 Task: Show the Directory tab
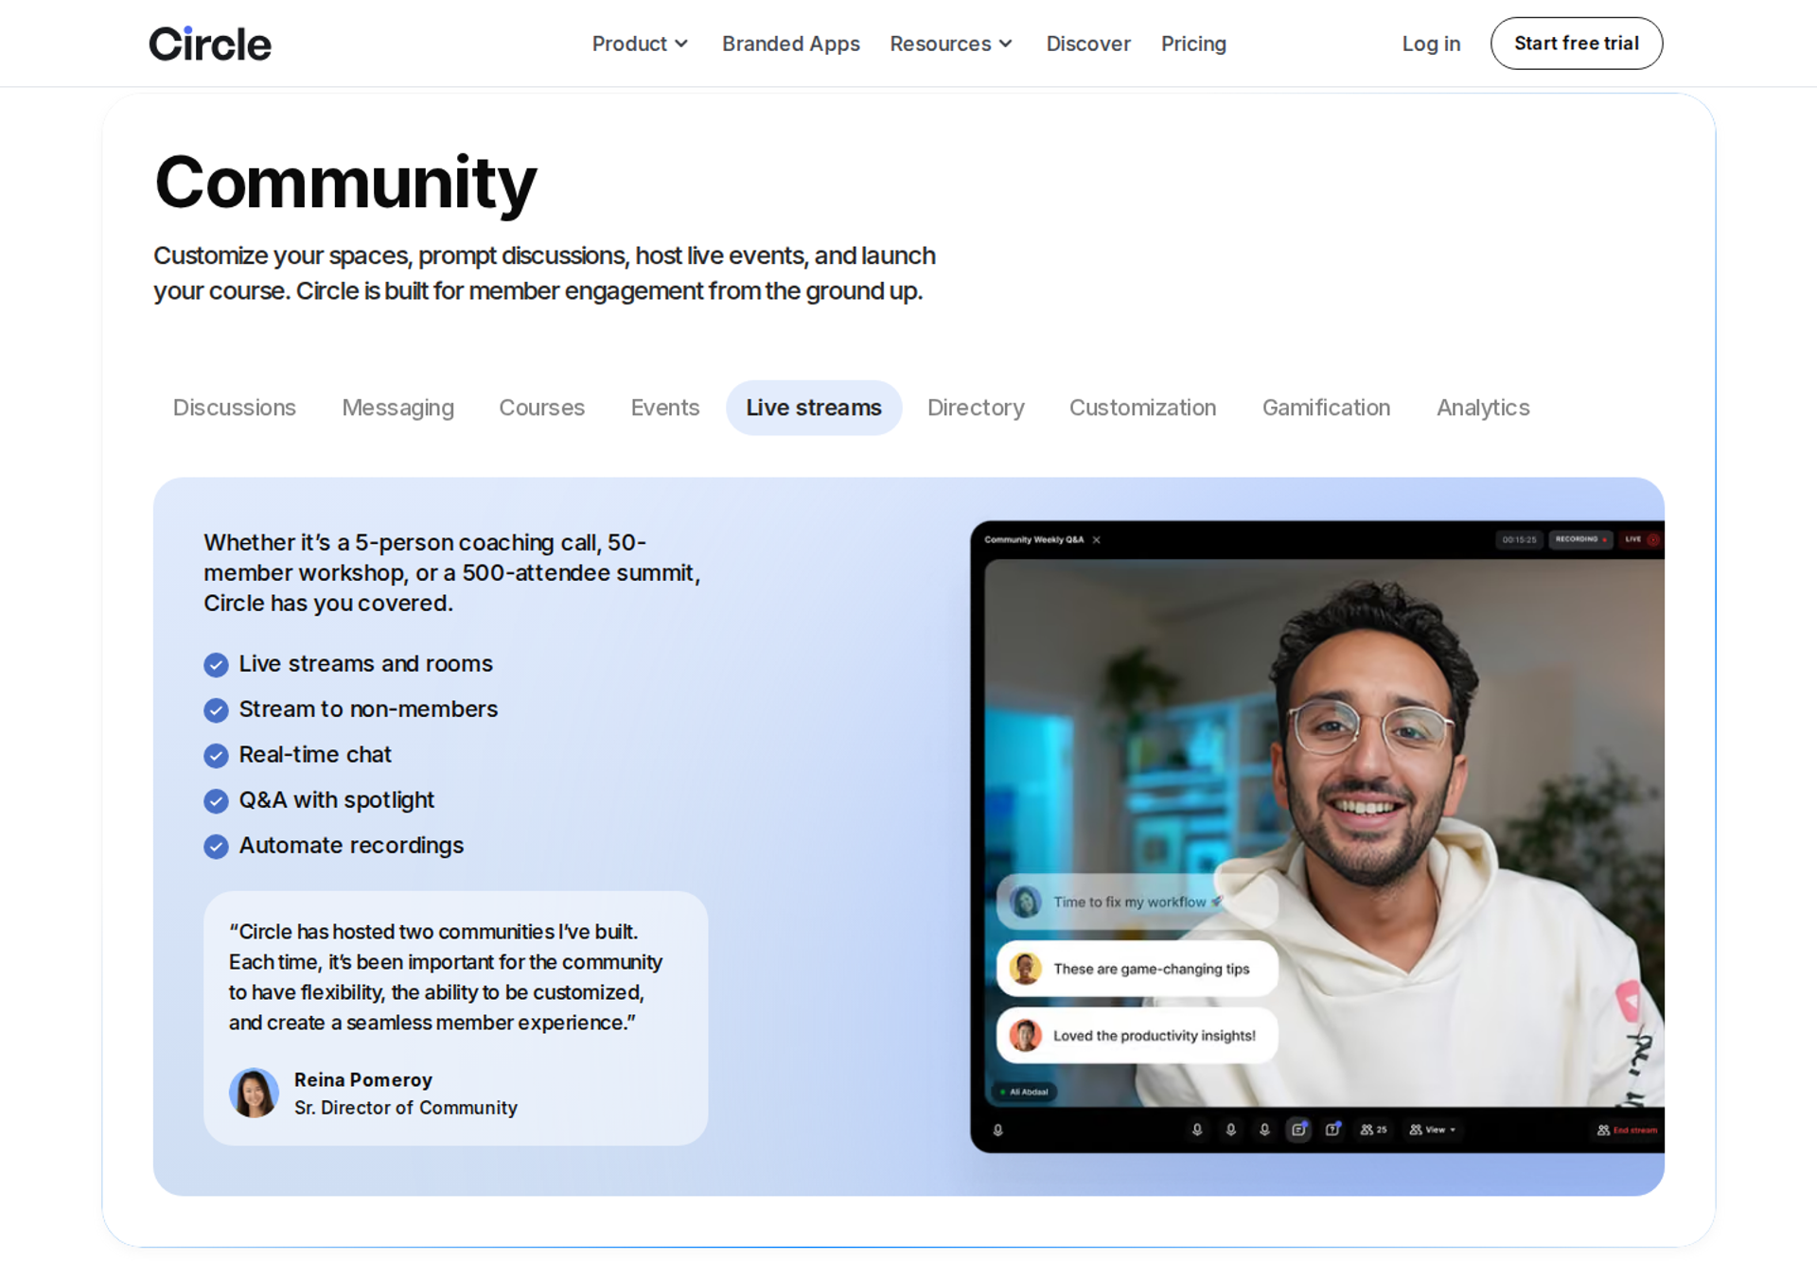[x=976, y=408]
